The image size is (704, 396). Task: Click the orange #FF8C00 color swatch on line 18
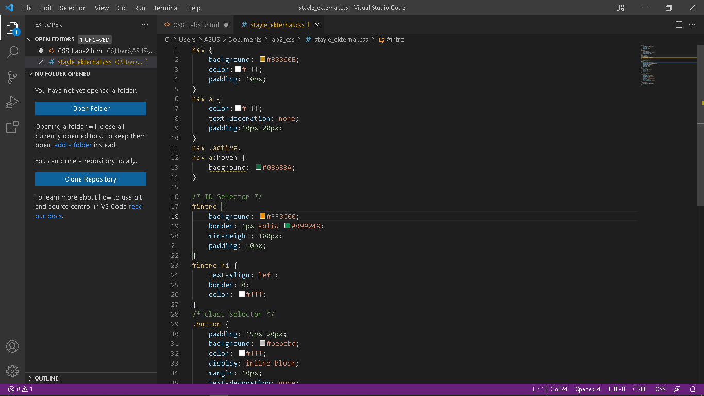(262, 216)
